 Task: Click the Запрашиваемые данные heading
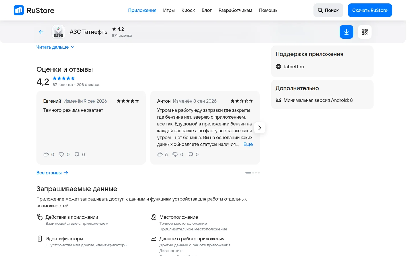77,189
